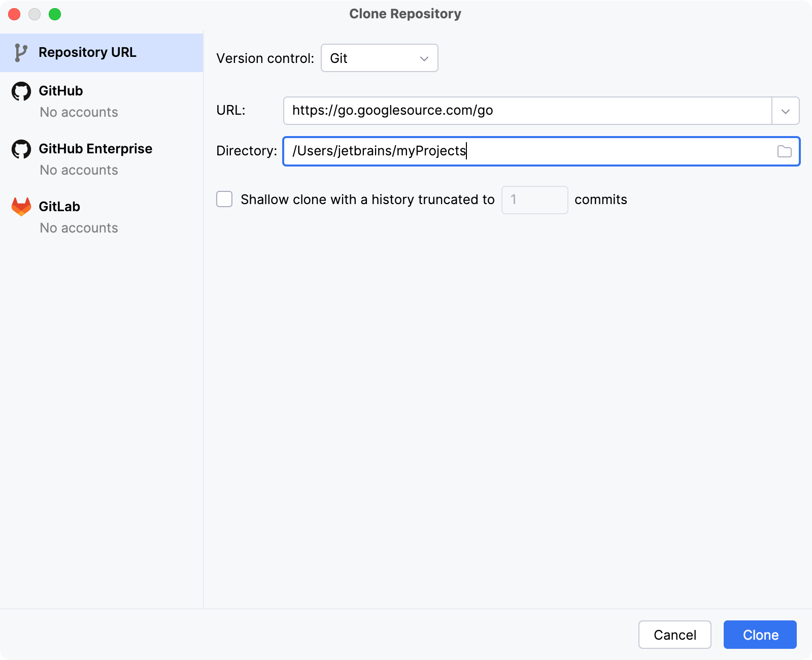Expand the URL history dropdown arrow
The width and height of the screenshot is (812, 660).
[x=785, y=110]
